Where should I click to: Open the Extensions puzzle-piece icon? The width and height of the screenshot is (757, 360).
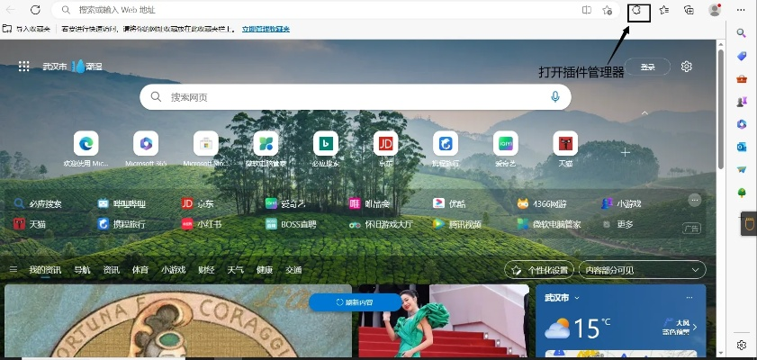click(x=636, y=10)
